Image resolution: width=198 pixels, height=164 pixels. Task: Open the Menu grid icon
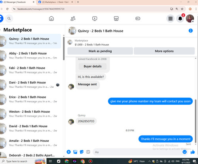(170, 19)
